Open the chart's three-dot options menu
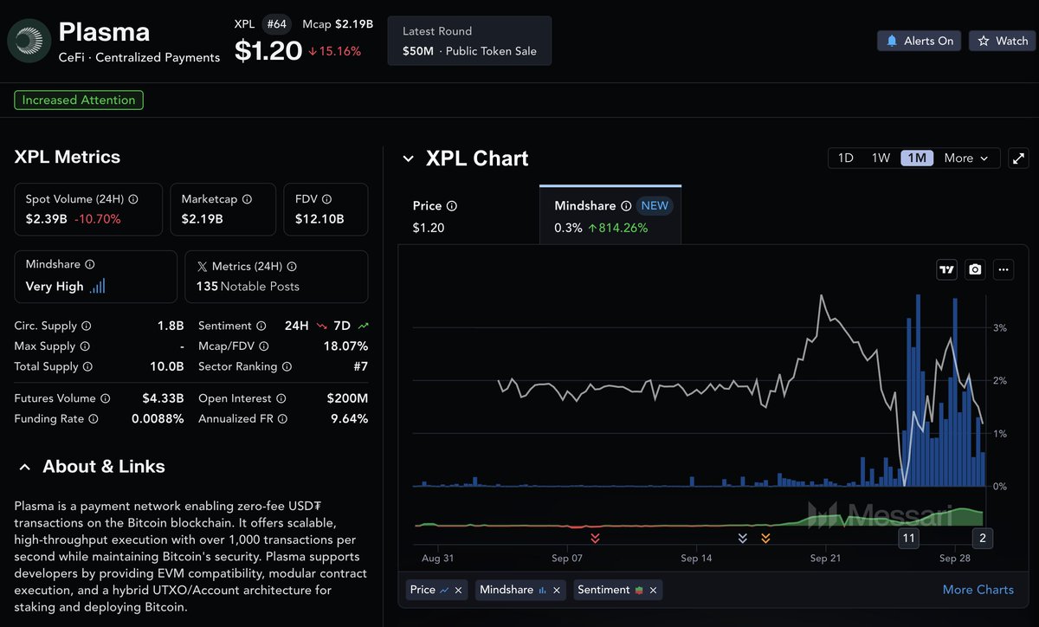1039x627 pixels. (x=1004, y=269)
